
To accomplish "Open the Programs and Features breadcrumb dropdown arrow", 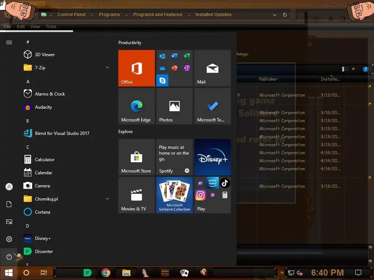I will (189, 15).
